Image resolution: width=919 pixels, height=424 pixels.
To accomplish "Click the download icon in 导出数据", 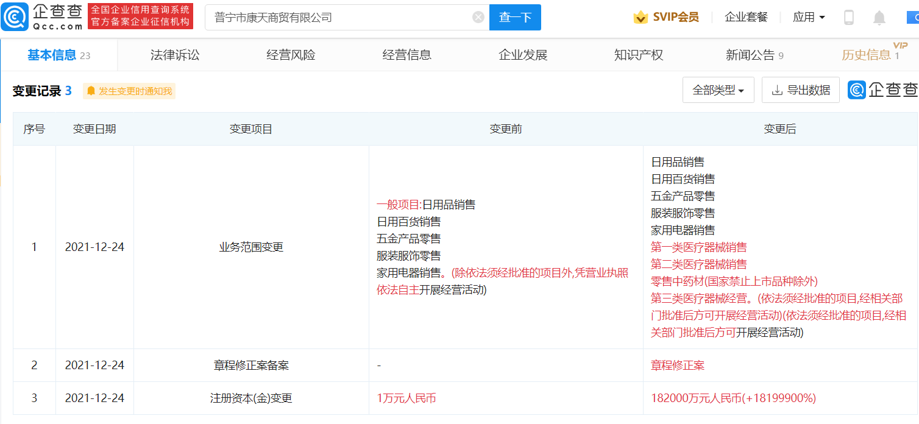I will coord(777,90).
